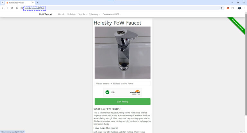247x133 pixels.
Task: Focus the ETH address or ENS input
Action: [x=123, y=84]
